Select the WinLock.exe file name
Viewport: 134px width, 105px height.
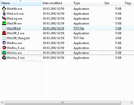15,14
